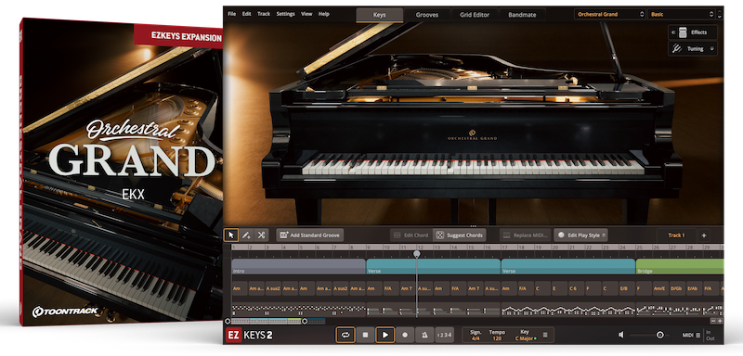Click the Replace MIDI button
Viewport: 743px width, 356px height.
pos(526,235)
